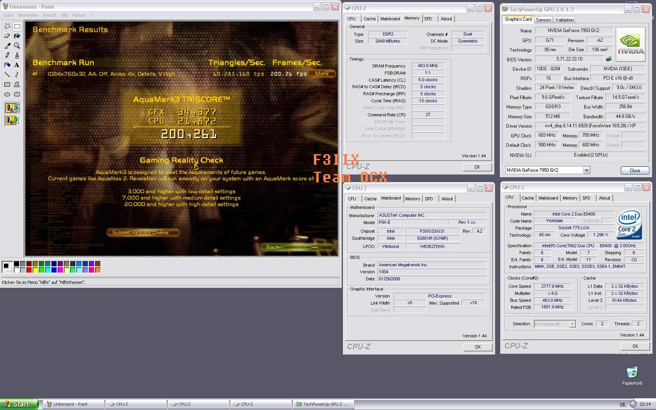Switch to Unbenannt - Paint taskbar button
Image resolution: width=656 pixels, height=410 pixels.
click(73, 404)
